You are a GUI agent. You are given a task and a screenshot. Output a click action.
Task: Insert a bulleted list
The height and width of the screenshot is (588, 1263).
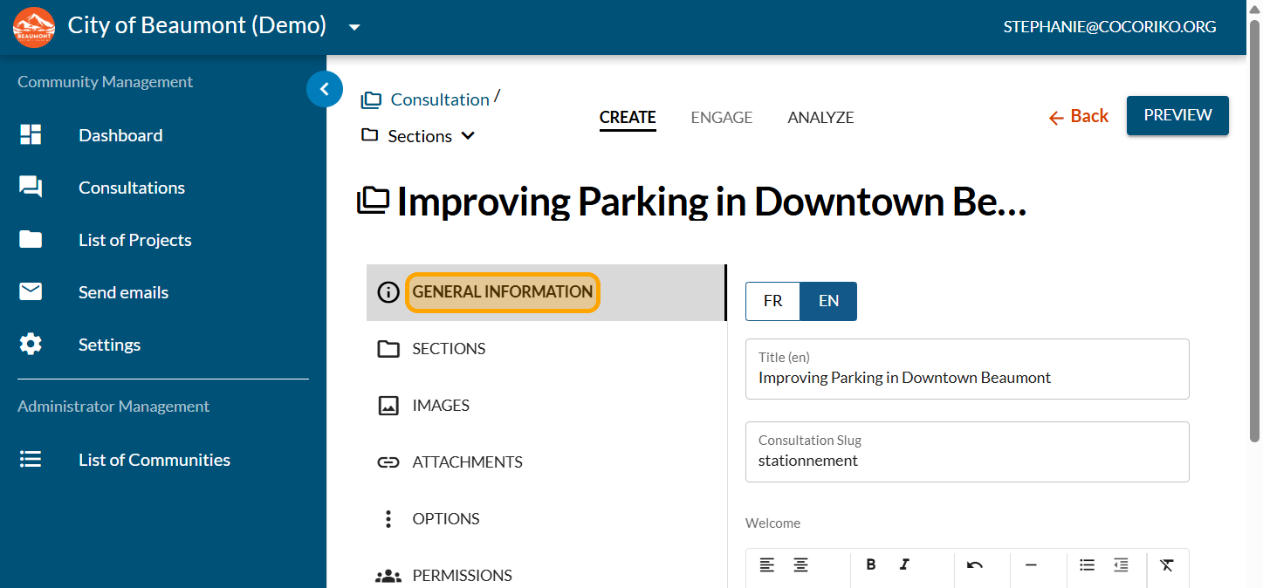tap(1087, 564)
